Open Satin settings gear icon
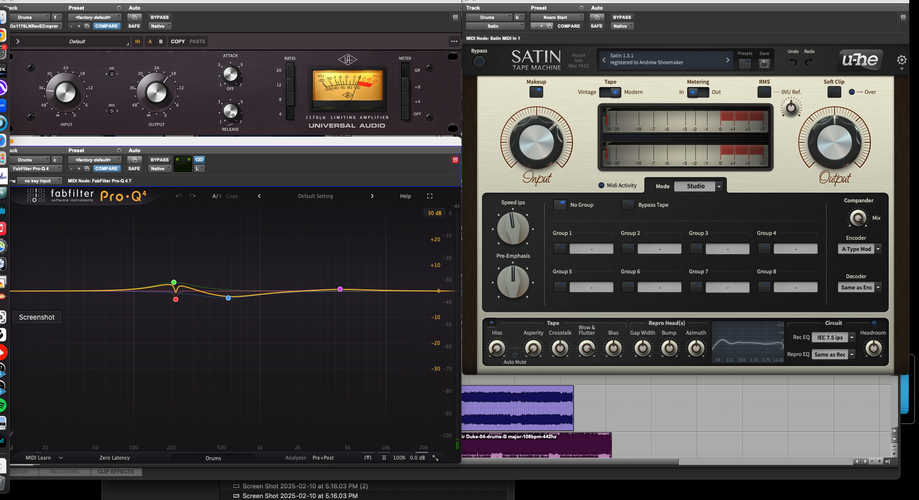919x500 pixels. (901, 60)
